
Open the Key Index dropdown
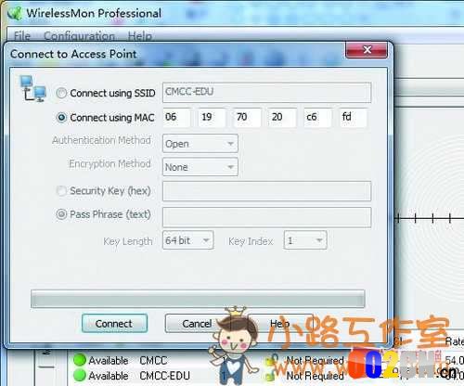(305, 240)
